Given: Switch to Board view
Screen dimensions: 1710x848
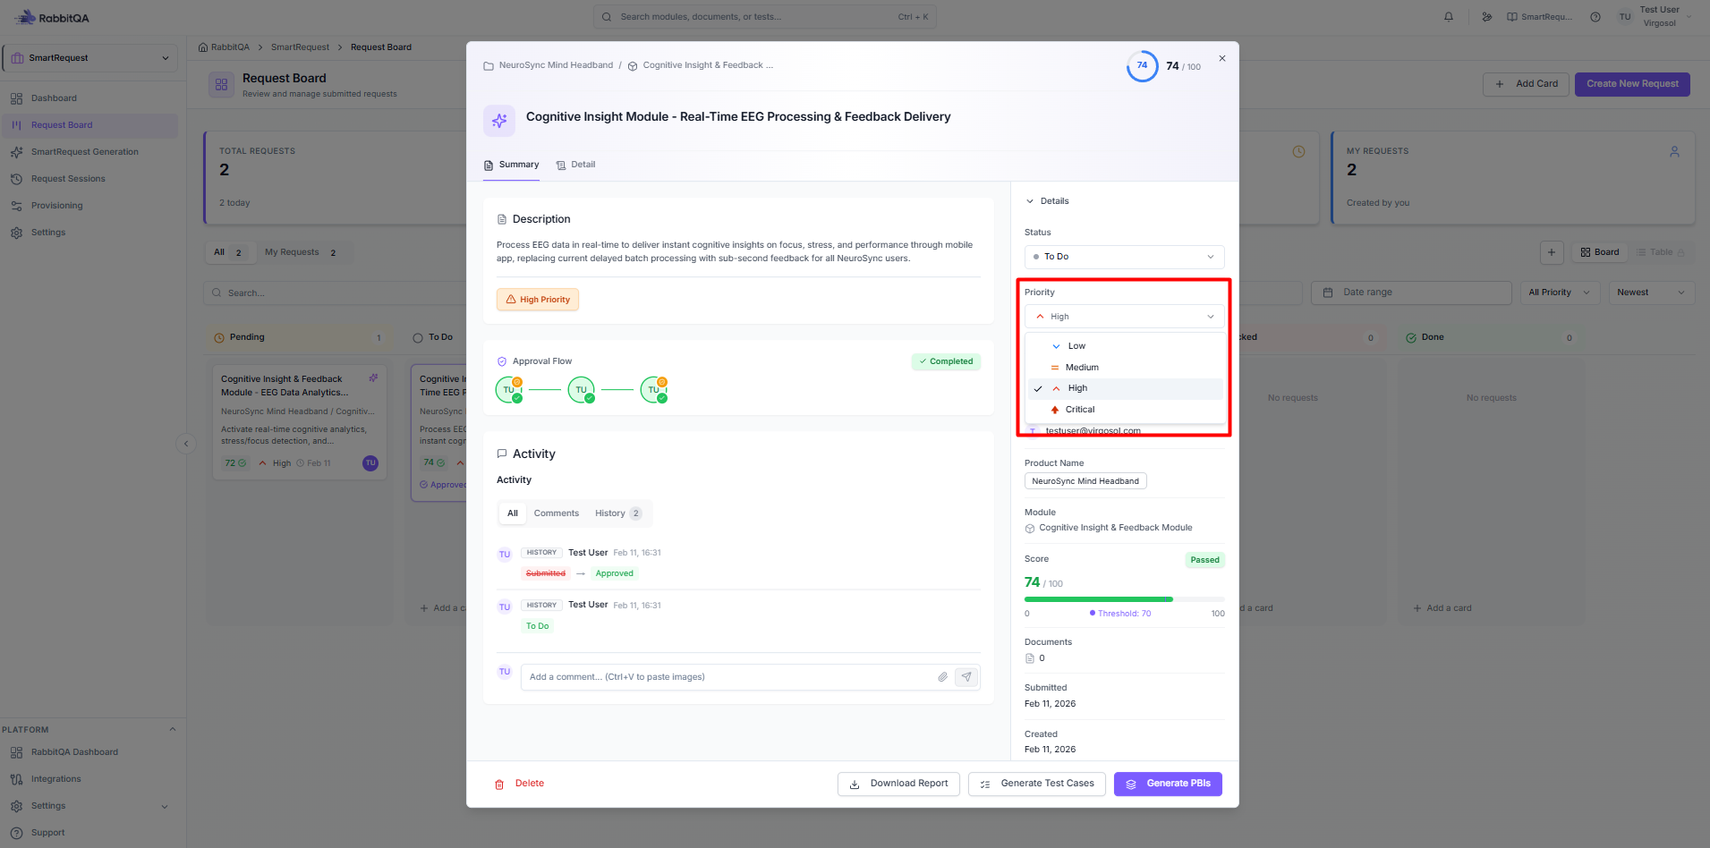Looking at the screenshot, I should [1600, 252].
